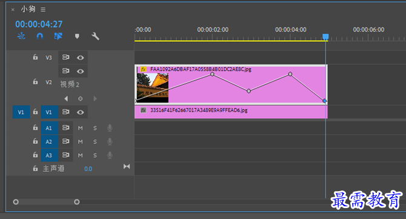
Task: Click the 00:00:04:27 timecode field
Action: [39, 24]
